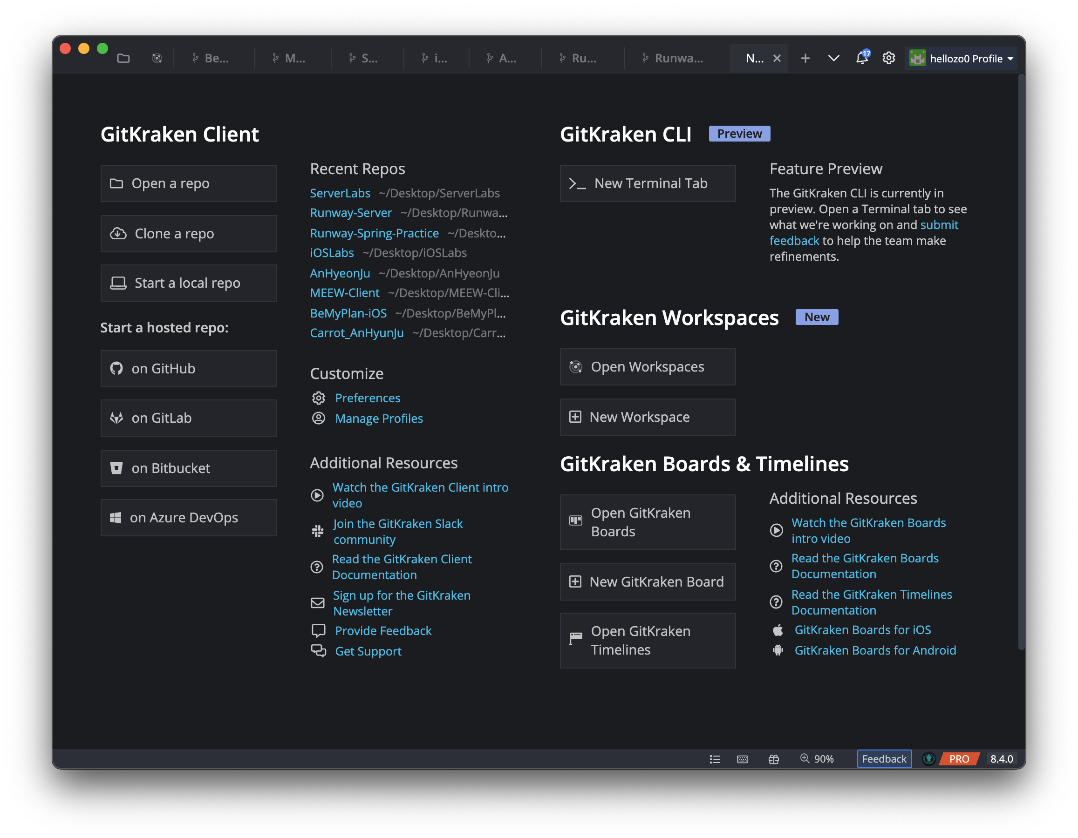The height and width of the screenshot is (838, 1078).
Task: Switch to the Runwa... repository tab
Action: click(x=673, y=58)
